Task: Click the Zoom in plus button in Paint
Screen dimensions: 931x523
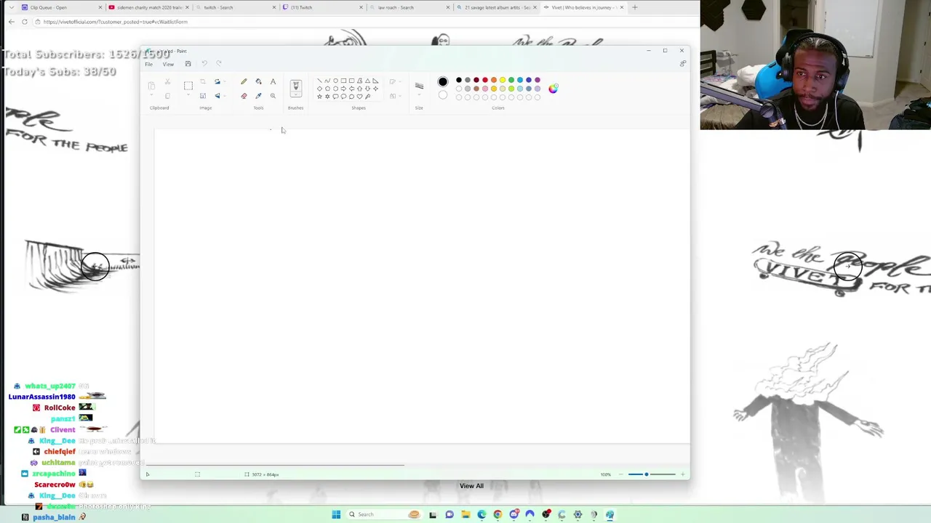Action: click(682, 474)
